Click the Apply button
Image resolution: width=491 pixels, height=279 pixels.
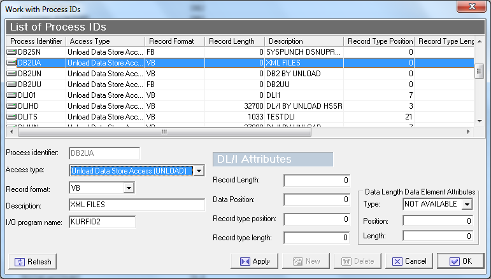(x=253, y=261)
